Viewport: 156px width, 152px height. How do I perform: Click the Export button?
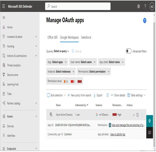pos(98,95)
